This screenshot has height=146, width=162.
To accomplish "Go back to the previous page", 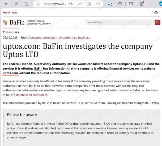I will click(x=6, y=4).
